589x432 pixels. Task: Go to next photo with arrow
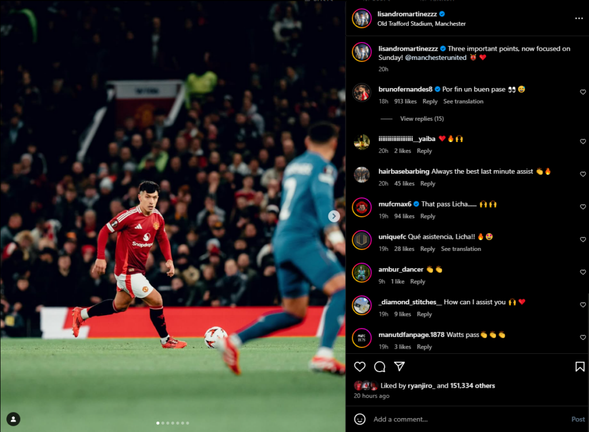(334, 216)
